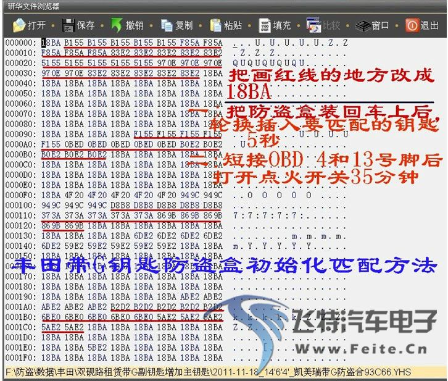Select the 打开 toolbar label
448x381 pixels.
pyautogui.click(x=36, y=25)
